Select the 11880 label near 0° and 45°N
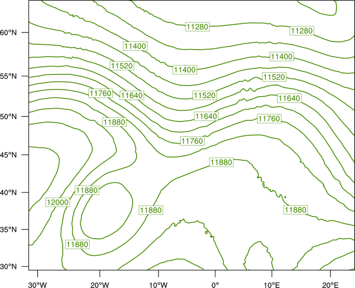This screenshot has width=355, height=288. [x=221, y=162]
